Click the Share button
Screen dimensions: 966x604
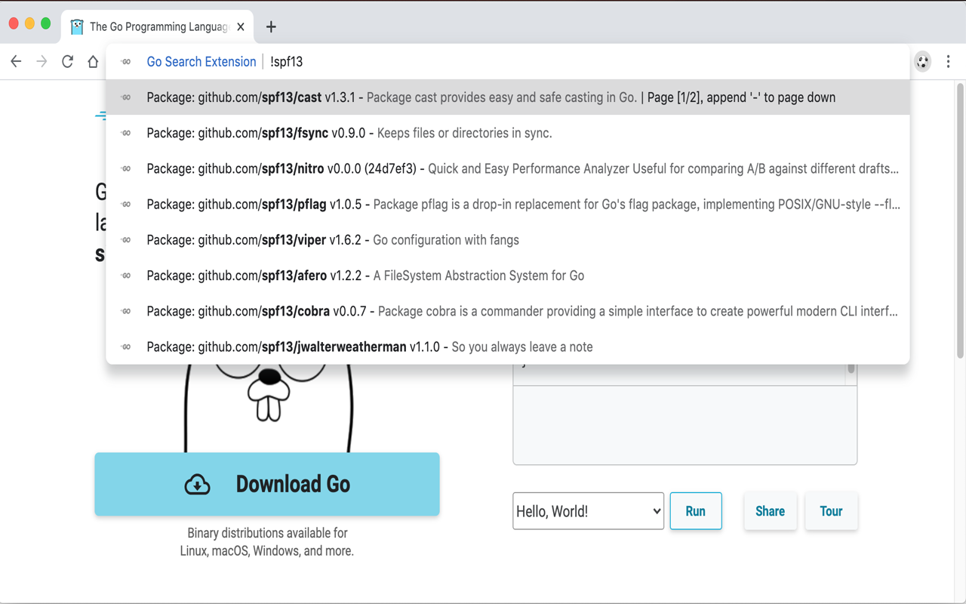(x=770, y=511)
